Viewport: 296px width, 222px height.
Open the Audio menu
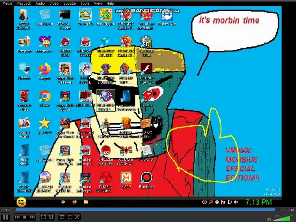pos(40,3)
